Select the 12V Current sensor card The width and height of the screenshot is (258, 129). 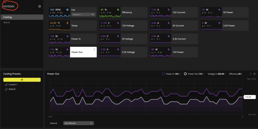[x=174, y=12]
